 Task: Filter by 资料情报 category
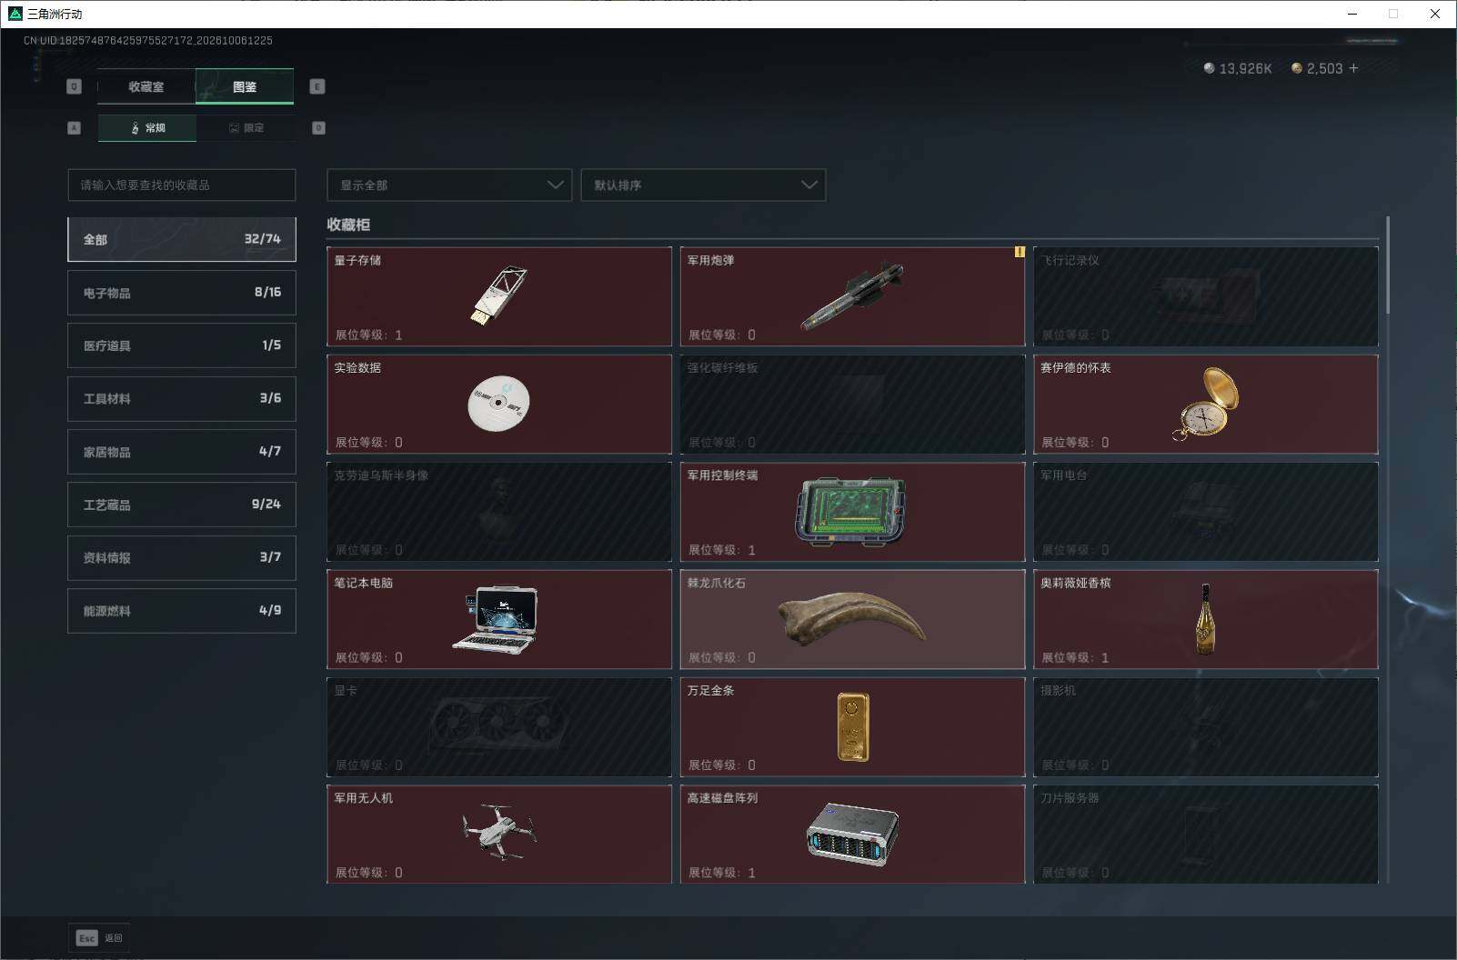(182, 557)
